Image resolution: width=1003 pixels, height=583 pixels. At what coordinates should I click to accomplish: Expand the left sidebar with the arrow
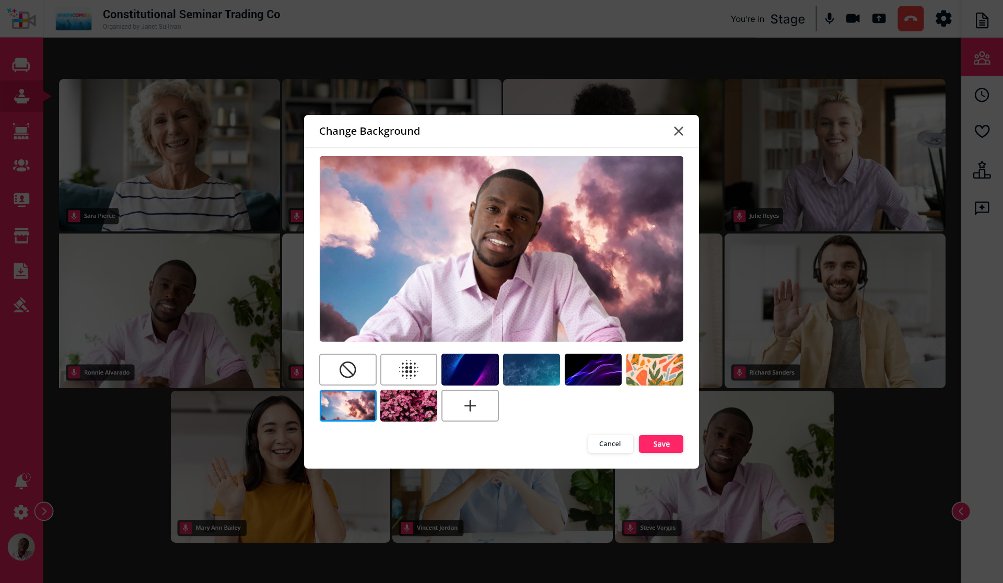(x=44, y=511)
